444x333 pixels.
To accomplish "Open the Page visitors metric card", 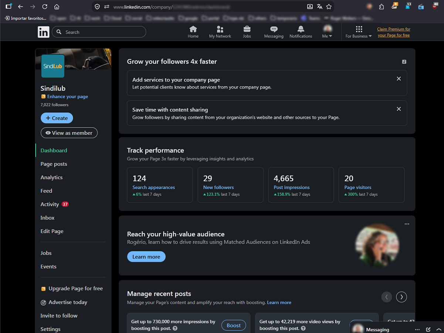I will tap(372, 185).
